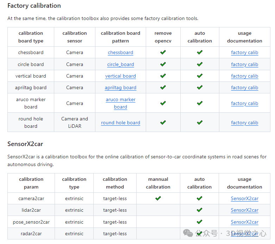Viewport: 275px width, 244px height.
Task: Open the circle_board pattern link
Action: tap(120, 65)
